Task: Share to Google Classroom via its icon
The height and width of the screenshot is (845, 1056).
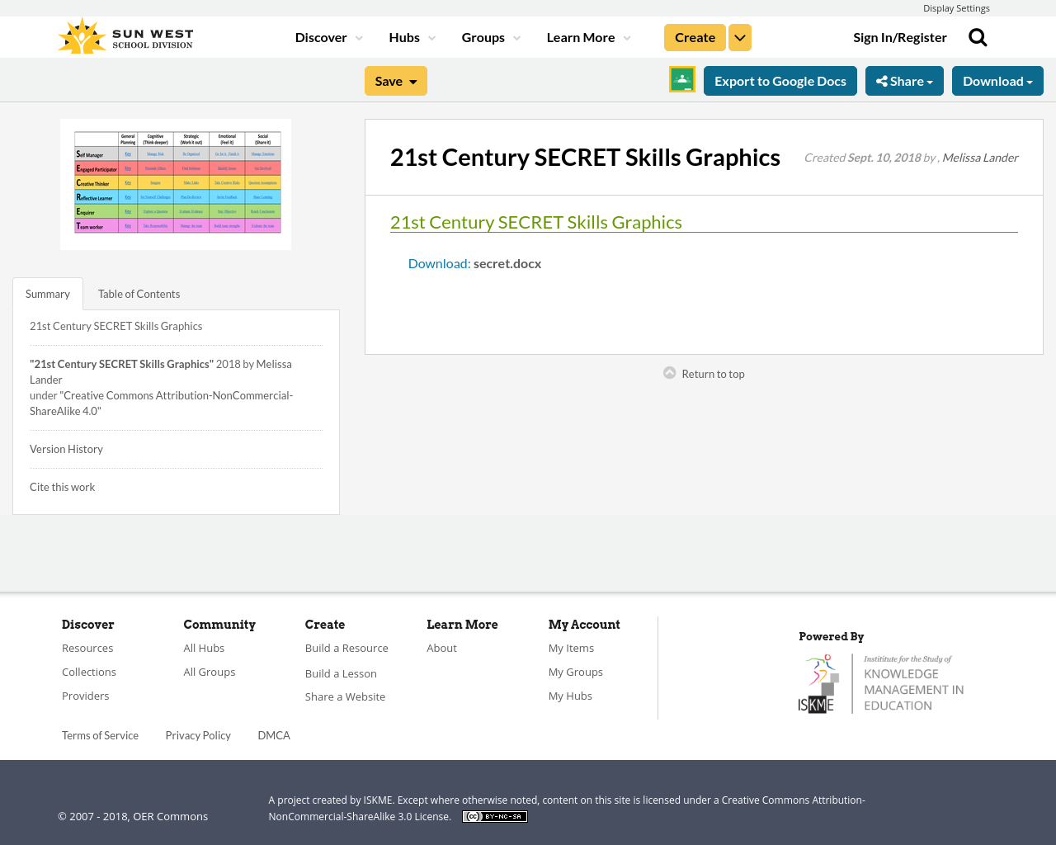Action: (x=681, y=78)
